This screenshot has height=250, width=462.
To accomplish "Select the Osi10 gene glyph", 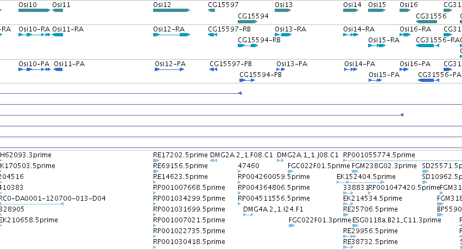I will coord(34,10).
